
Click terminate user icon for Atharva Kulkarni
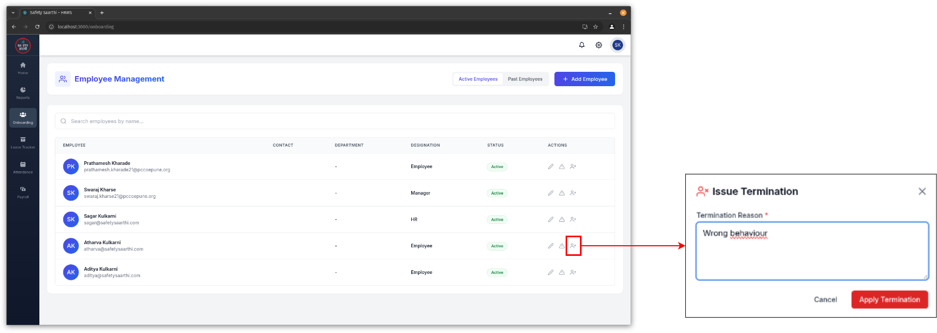[x=573, y=246]
